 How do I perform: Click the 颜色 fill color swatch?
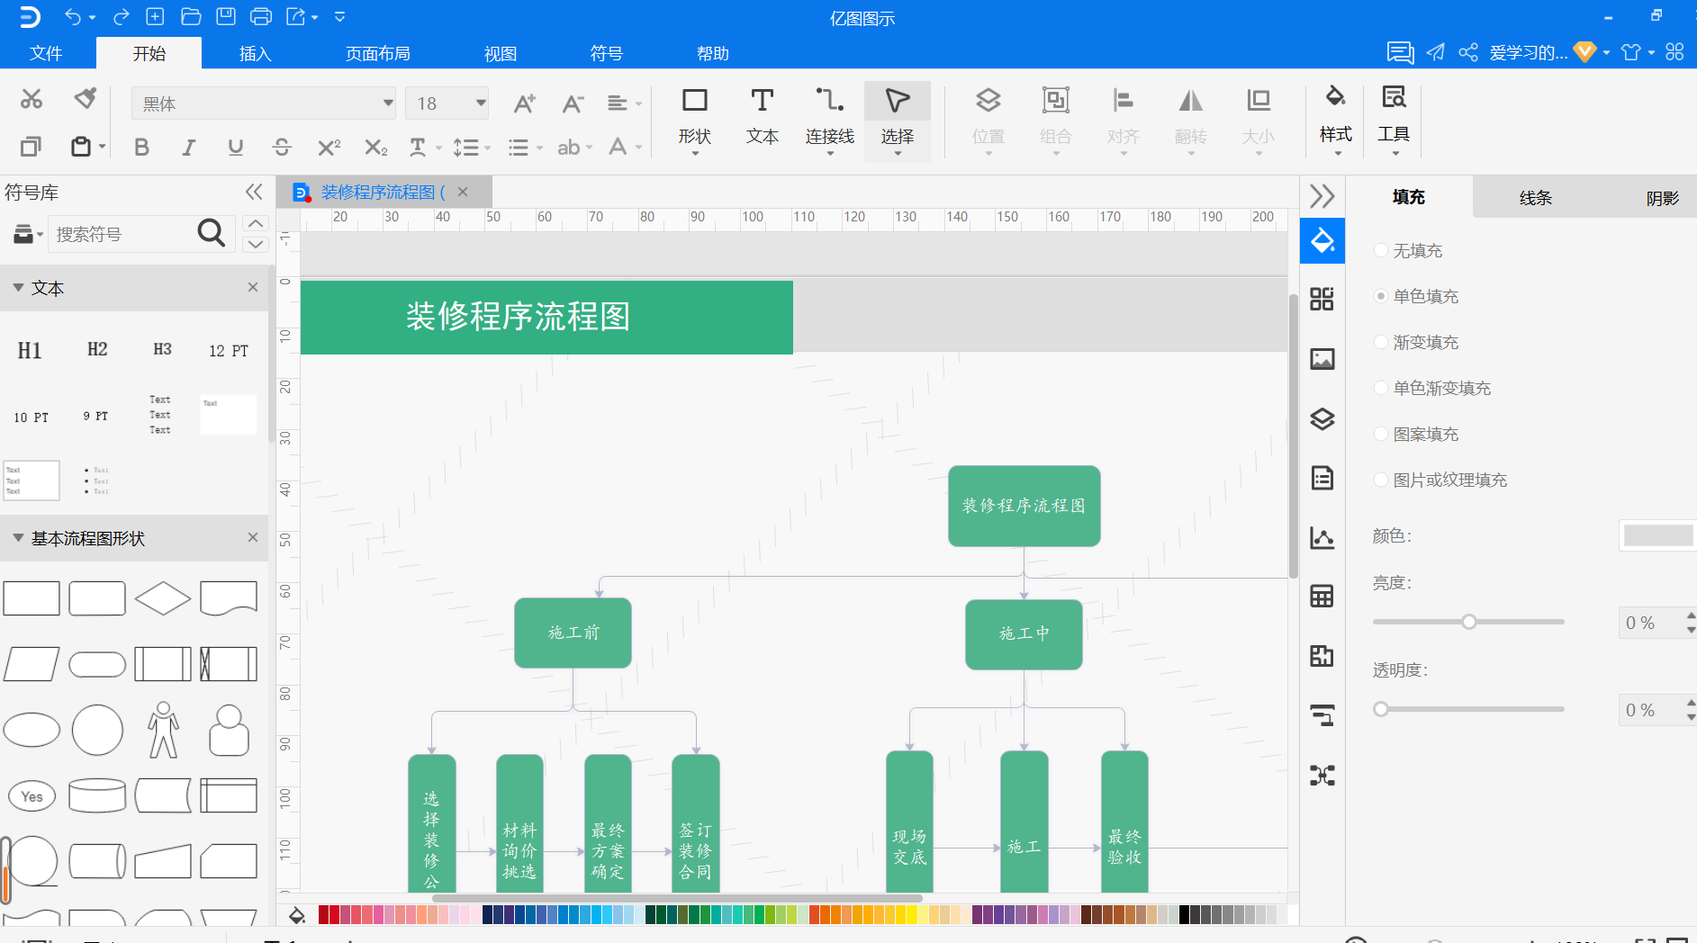coord(1657,535)
